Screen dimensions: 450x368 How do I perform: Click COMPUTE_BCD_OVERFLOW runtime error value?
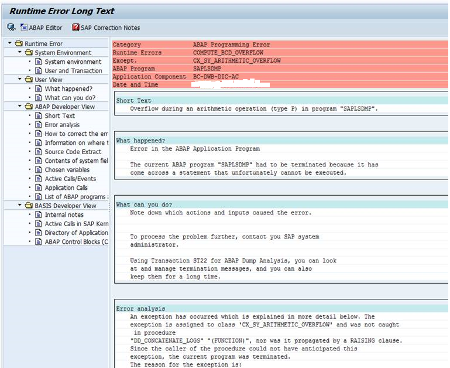coord(228,53)
